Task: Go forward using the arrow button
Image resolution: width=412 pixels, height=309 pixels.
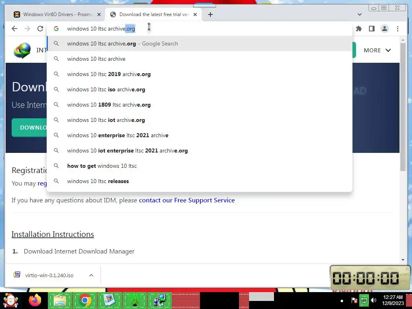Action: click(x=27, y=29)
